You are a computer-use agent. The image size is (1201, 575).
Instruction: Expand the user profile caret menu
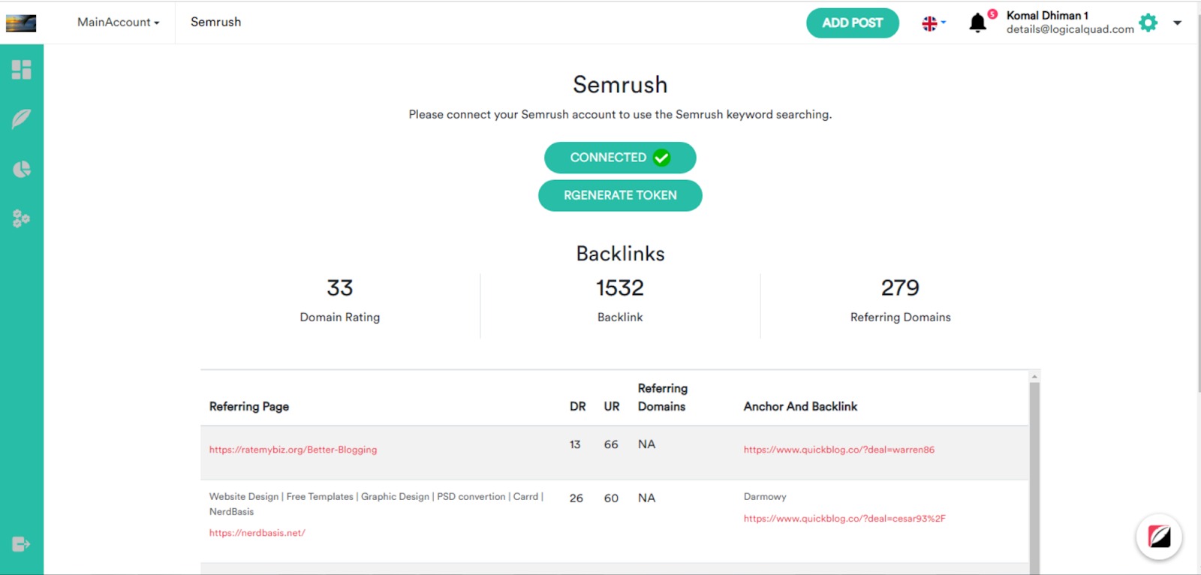tap(1177, 23)
